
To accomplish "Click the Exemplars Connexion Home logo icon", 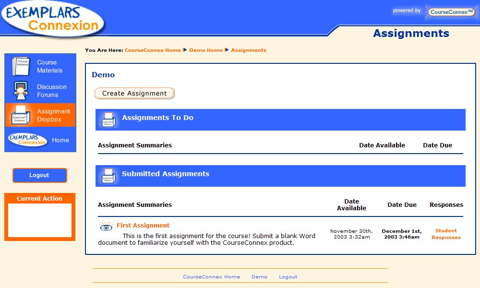I will [27, 140].
